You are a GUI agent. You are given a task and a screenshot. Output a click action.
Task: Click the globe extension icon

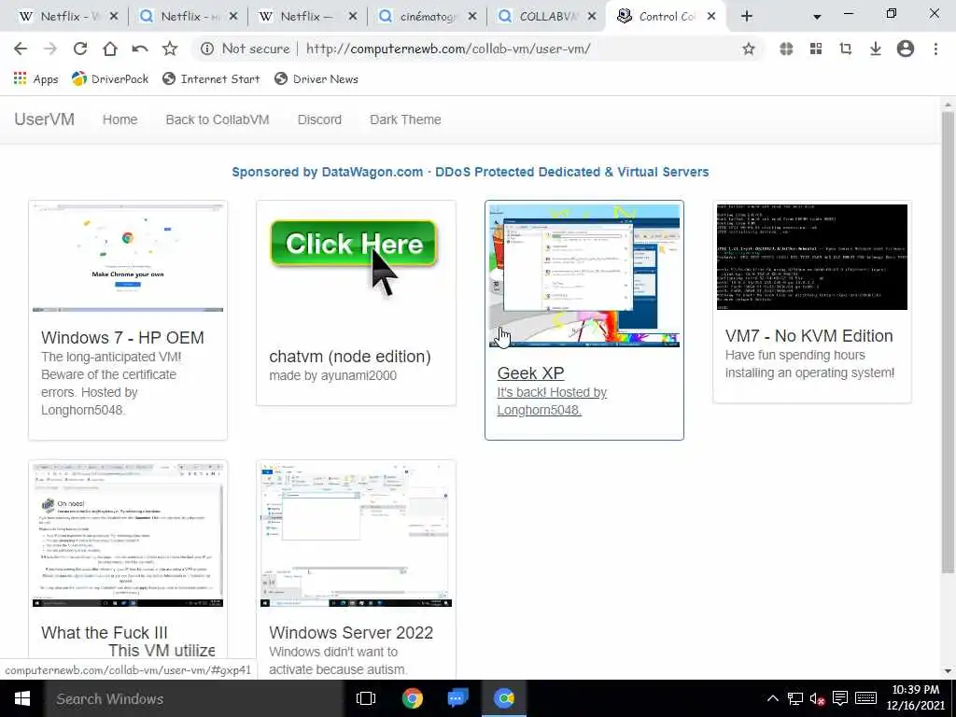coord(786,49)
